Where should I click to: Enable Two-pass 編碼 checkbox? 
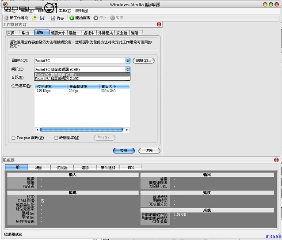click(x=13, y=138)
